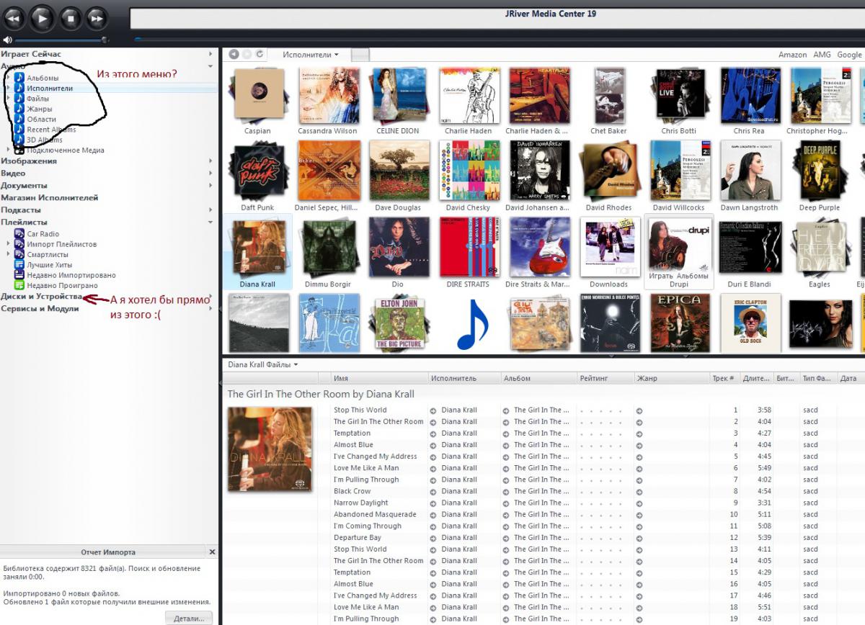Select Области in the audio tree
The image size is (865, 625).
(x=41, y=120)
